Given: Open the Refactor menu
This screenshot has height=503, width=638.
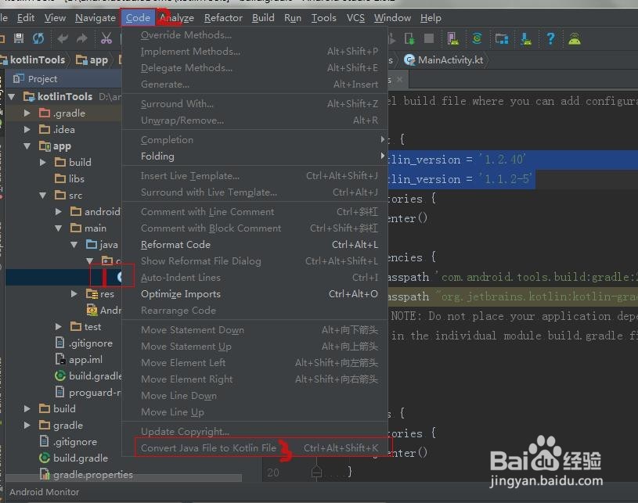Looking at the screenshot, I should [x=223, y=18].
